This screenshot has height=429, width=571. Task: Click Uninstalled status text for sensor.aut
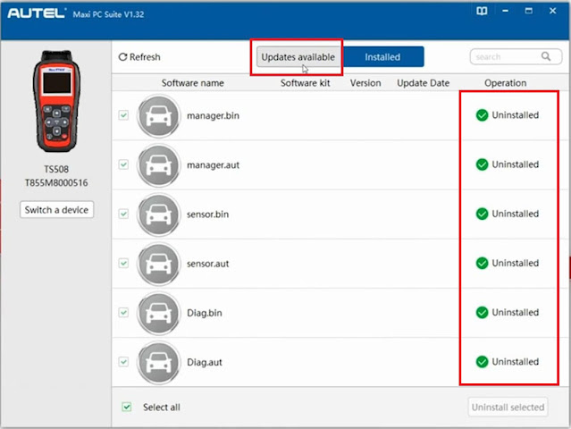(516, 263)
